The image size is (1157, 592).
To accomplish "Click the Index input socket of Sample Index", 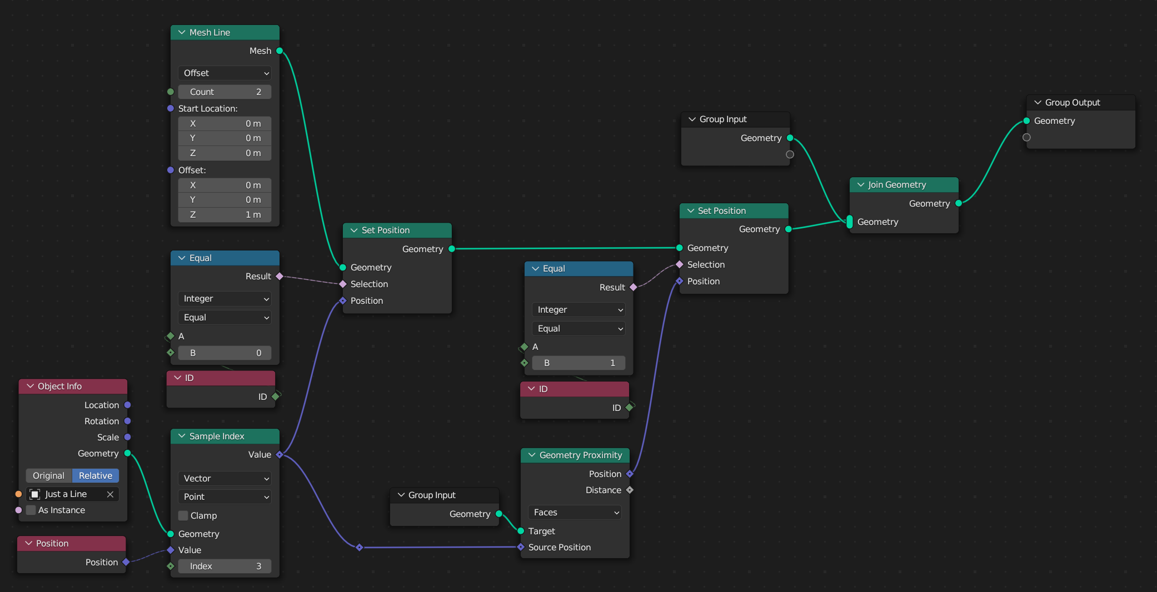I will pyautogui.click(x=171, y=566).
